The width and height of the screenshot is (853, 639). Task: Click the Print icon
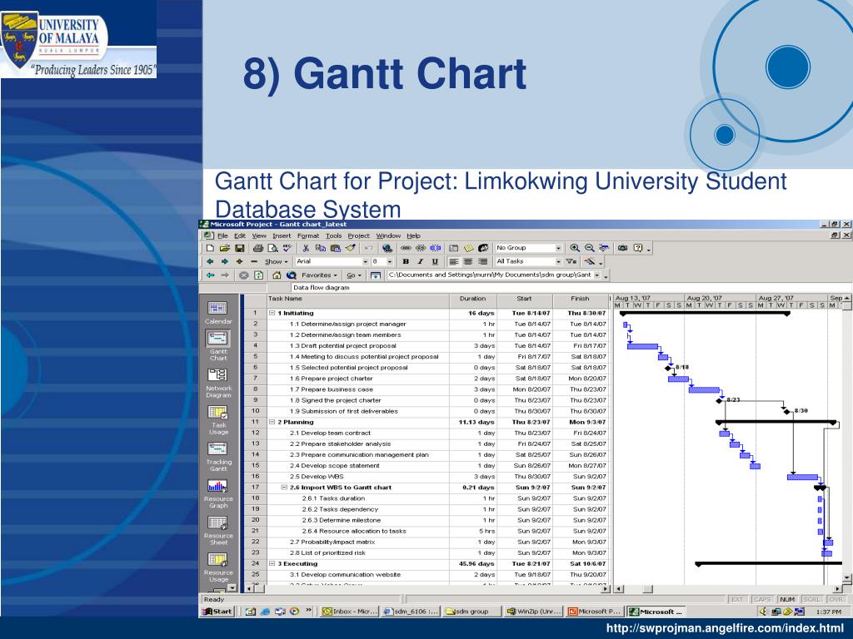click(x=258, y=248)
